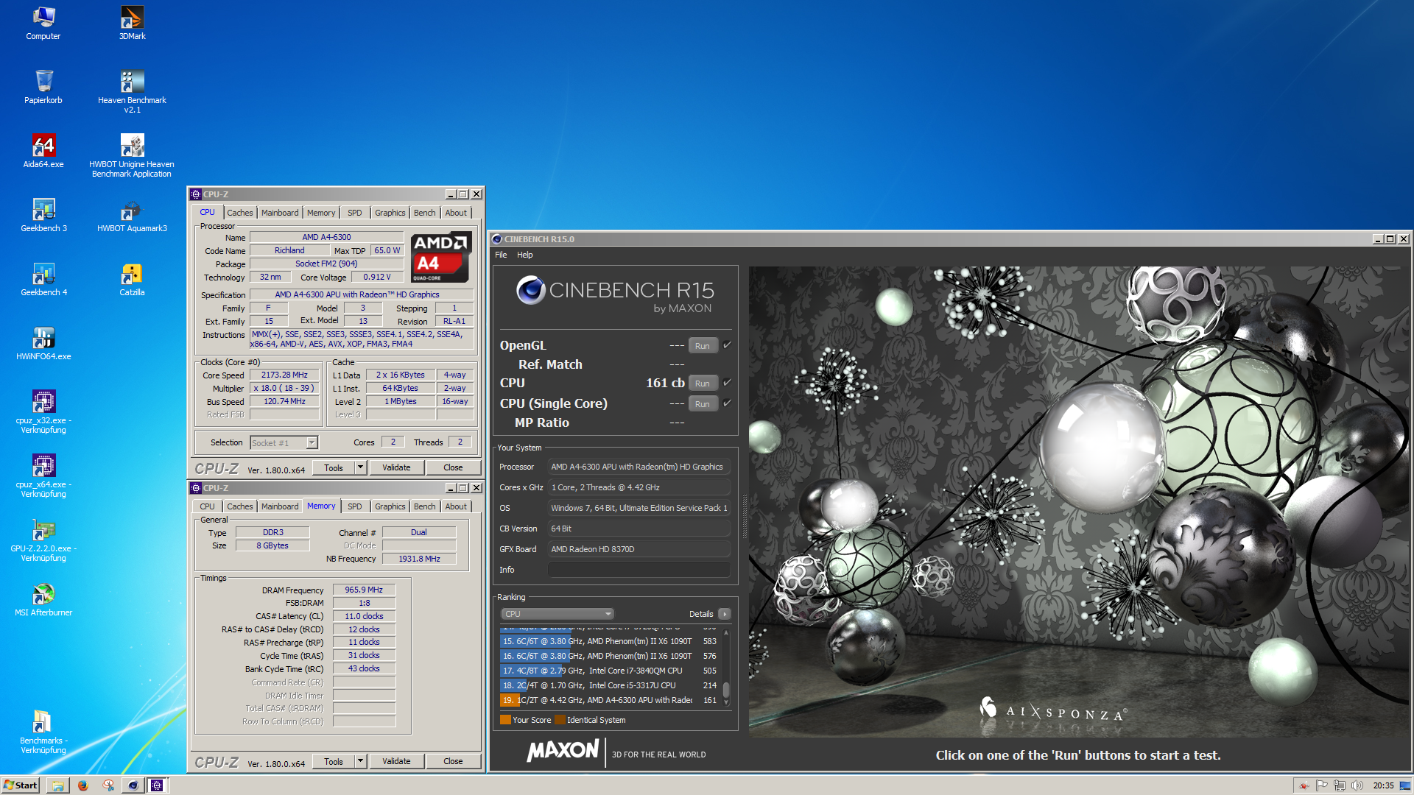
Task: Select the GPU-Z.2.2.0.exe shortcut icon
Action: [43, 540]
